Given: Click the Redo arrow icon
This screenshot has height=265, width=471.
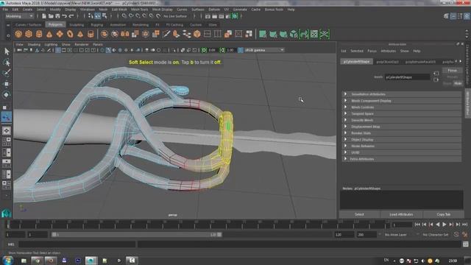Looking at the screenshot, I should 71,16.
